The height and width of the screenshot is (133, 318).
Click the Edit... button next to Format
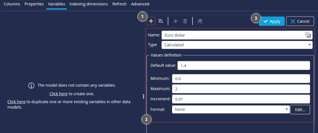pos(300,110)
